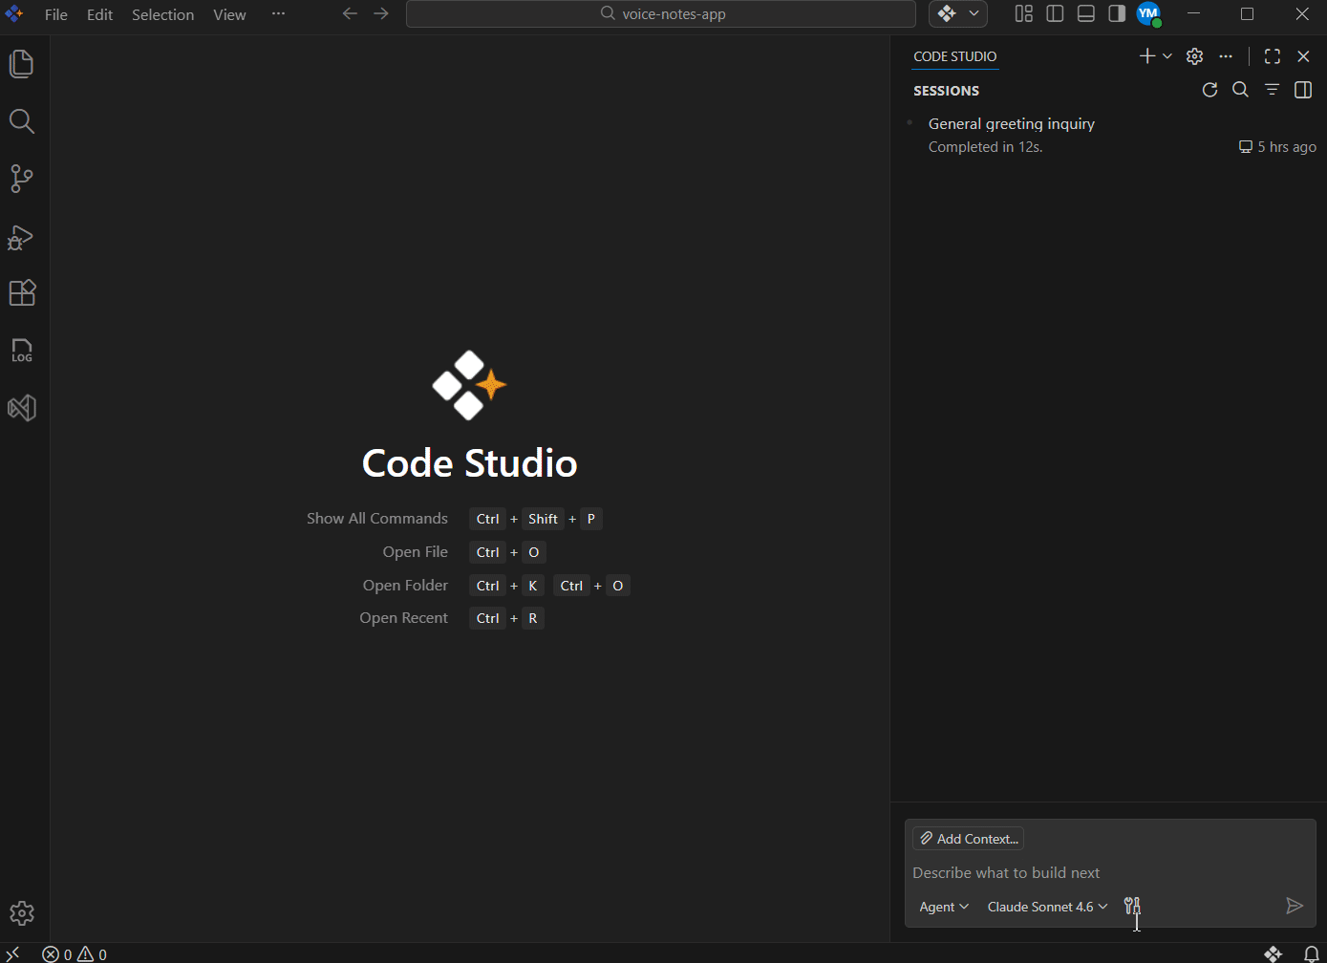Open the Extensions view
Image resolution: width=1327 pixels, height=963 pixels.
click(x=22, y=293)
